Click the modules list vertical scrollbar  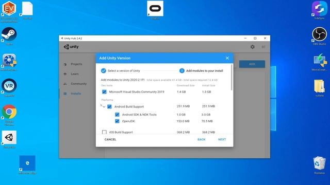click(x=232, y=78)
